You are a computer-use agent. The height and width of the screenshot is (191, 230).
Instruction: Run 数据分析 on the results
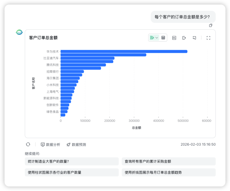[51, 144]
